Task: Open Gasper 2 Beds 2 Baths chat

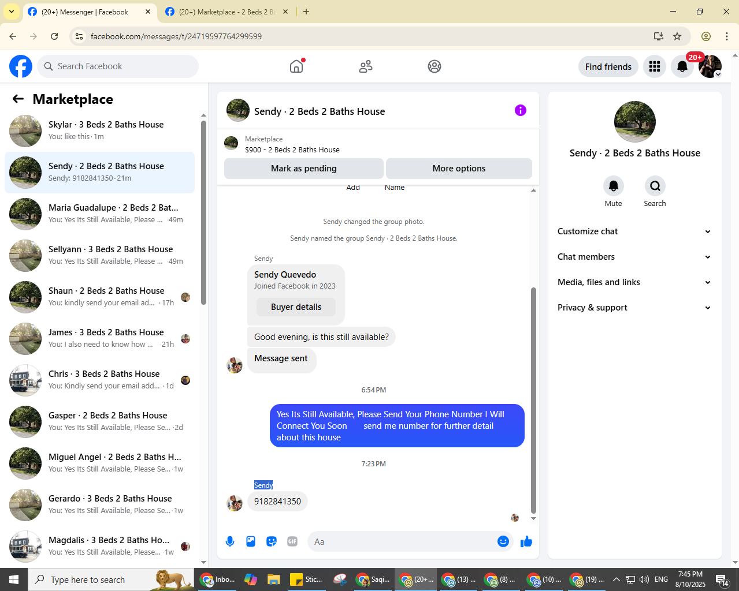Action: click(x=100, y=422)
